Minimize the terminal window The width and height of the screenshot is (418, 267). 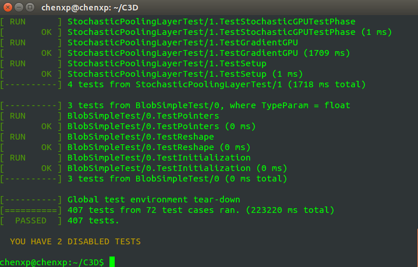(19, 8)
